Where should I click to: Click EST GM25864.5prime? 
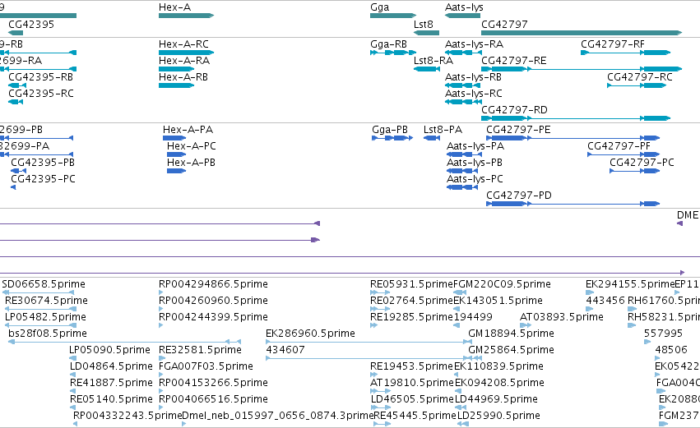coord(475,358)
